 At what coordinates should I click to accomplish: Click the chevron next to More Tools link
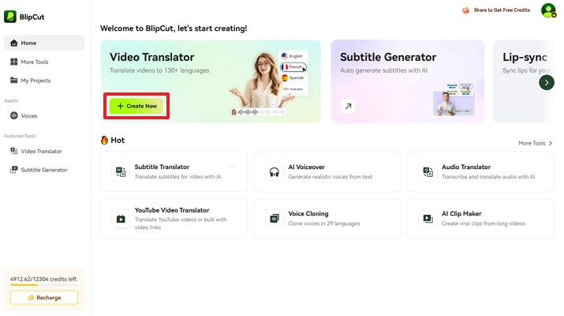click(551, 143)
